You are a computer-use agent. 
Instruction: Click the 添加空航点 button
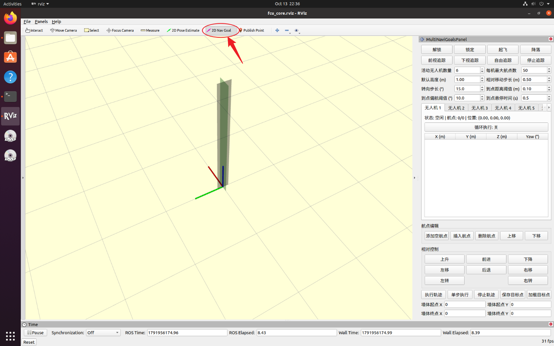436,236
